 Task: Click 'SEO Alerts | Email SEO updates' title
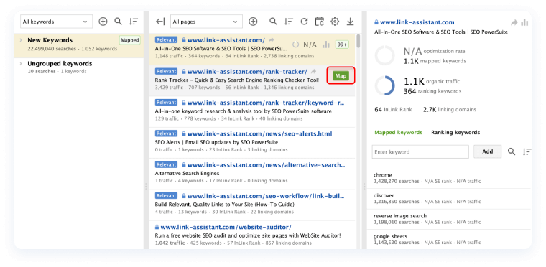(216, 142)
